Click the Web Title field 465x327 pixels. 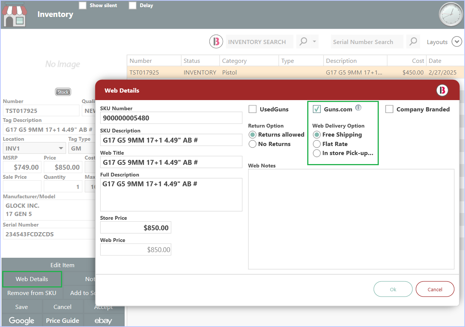click(171, 162)
